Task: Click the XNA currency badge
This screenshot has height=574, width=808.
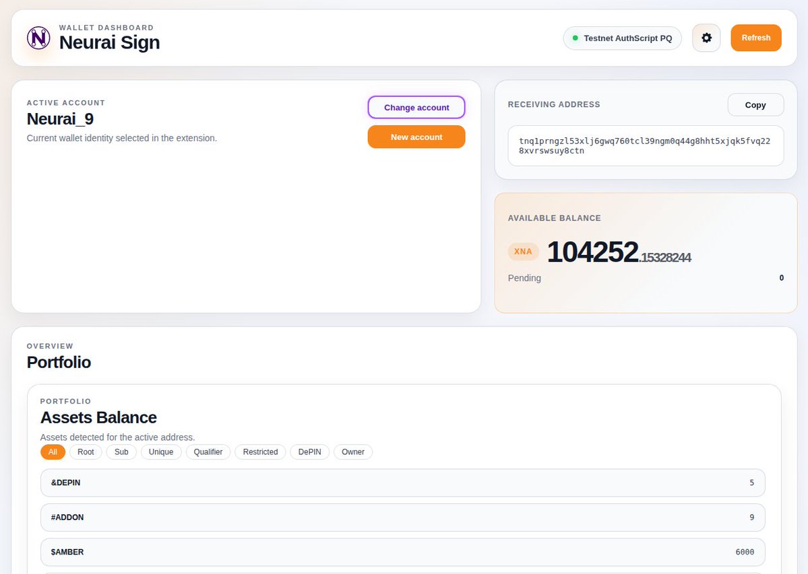Action: pos(523,252)
